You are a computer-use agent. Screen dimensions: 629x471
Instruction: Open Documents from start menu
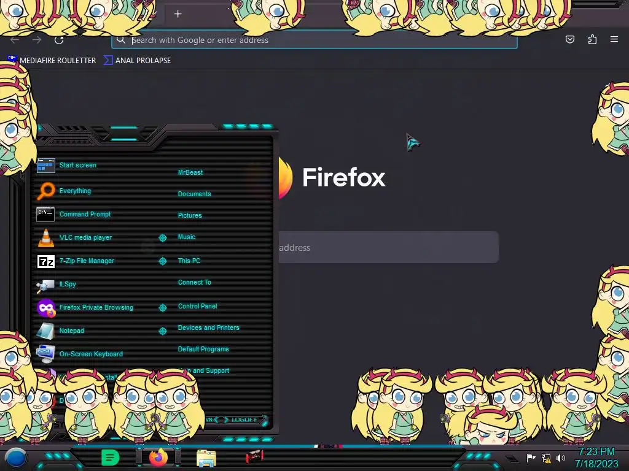[194, 194]
